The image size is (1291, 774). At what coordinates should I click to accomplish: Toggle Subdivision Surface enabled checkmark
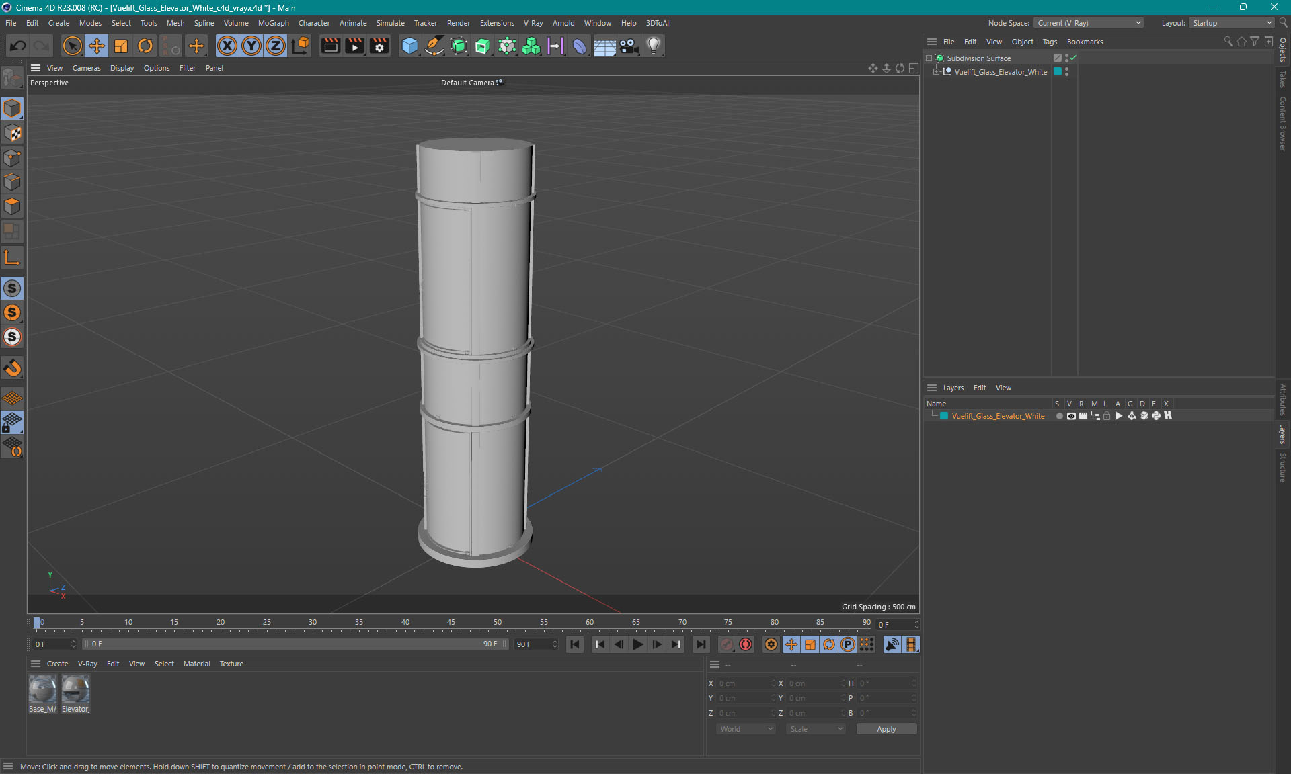(1074, 58)
